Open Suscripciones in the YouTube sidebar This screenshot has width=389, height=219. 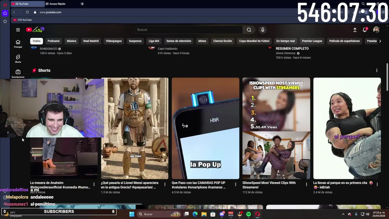coord(18,73)
